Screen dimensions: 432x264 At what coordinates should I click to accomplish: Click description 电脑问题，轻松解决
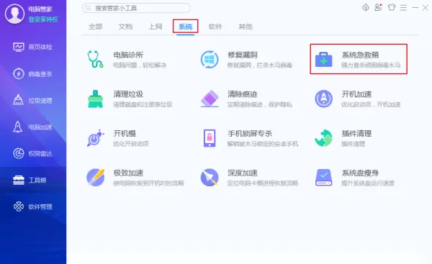(x=140, y=65)
